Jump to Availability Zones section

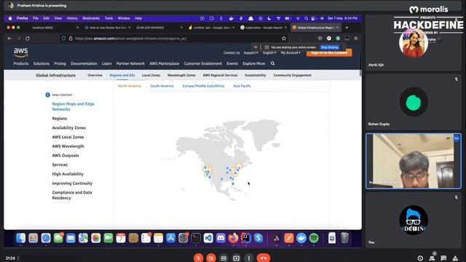pos(68,128)
